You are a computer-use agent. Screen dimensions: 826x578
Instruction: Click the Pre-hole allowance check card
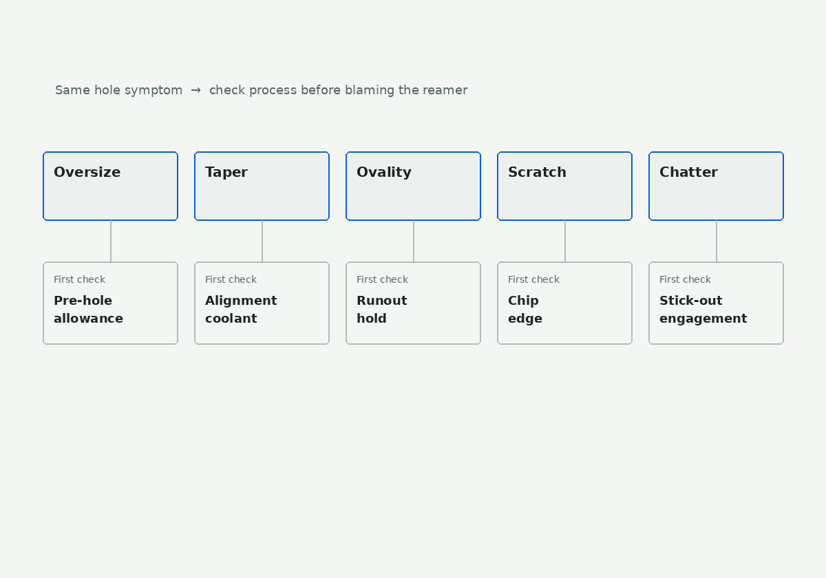point(110,303)
